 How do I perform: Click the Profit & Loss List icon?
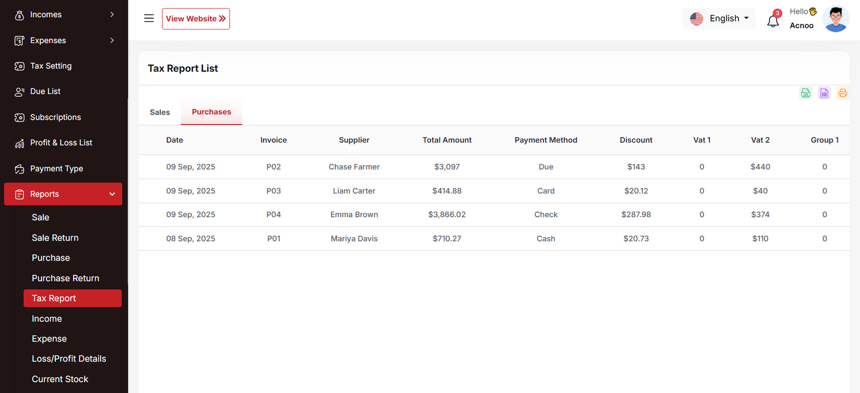[x=19, y=143]
